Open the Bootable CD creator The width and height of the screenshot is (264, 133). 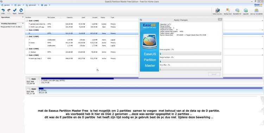[x=237, y=11]
